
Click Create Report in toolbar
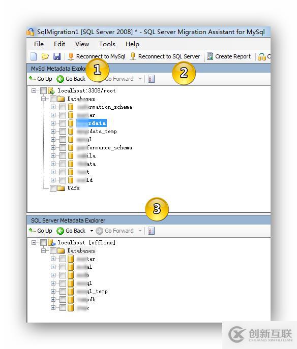coord(229,56)
